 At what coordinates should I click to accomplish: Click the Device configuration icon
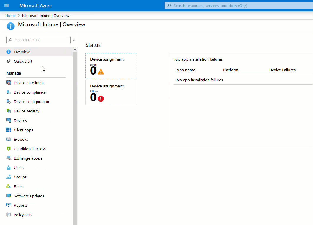[x=9, y=102]
